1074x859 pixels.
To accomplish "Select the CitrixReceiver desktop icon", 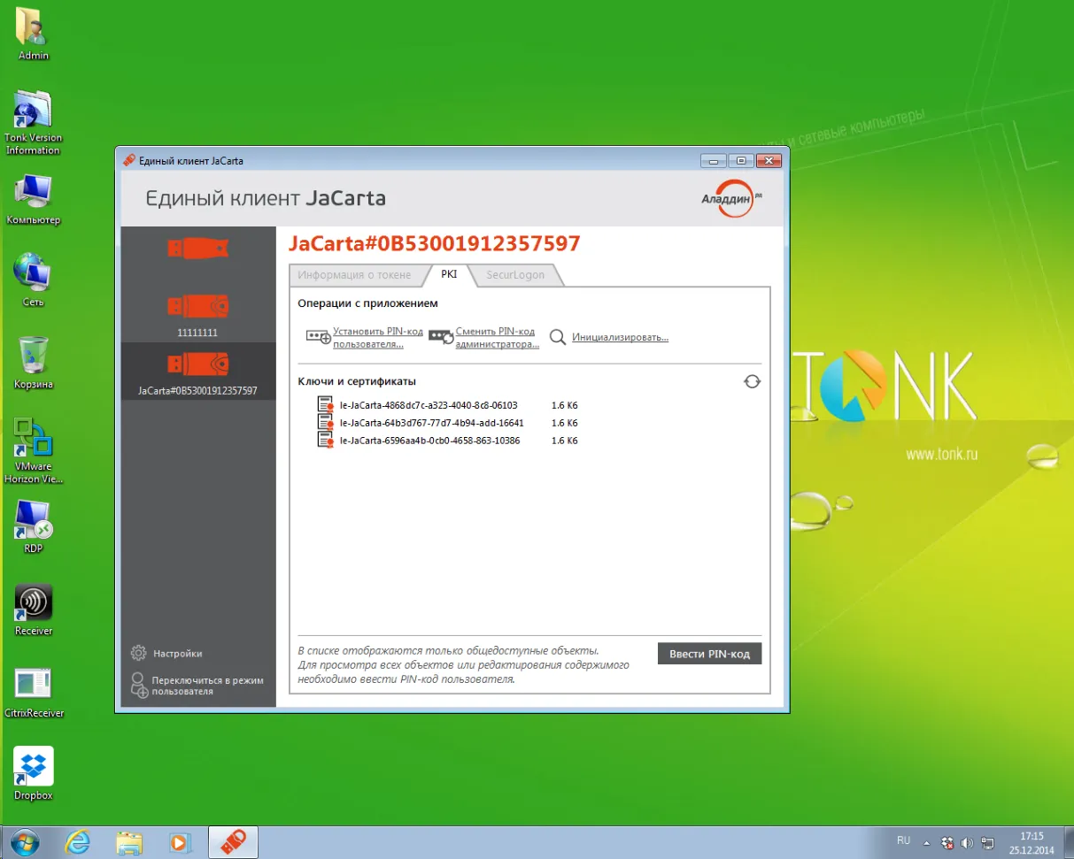I will tap(34, 692).
